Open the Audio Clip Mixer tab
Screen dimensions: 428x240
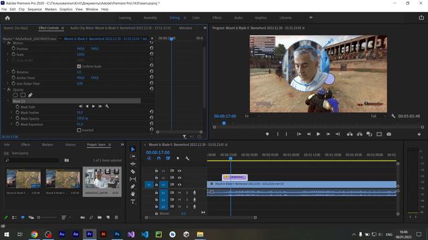[x=120, y=28]
